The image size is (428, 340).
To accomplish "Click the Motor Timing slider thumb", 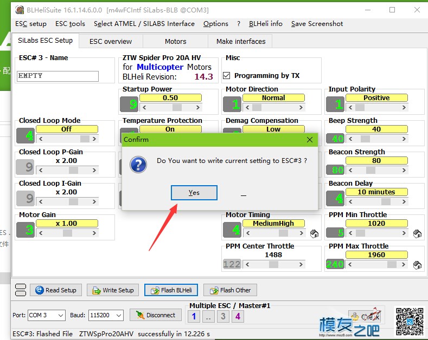I will (x=283, y=233).
